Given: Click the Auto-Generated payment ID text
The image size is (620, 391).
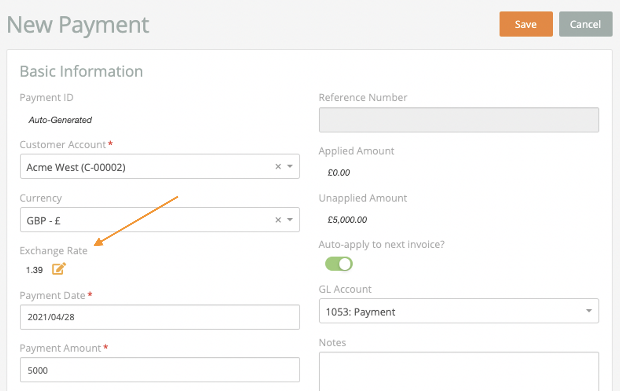Looking at the screenshot, I should click(60, 120).
